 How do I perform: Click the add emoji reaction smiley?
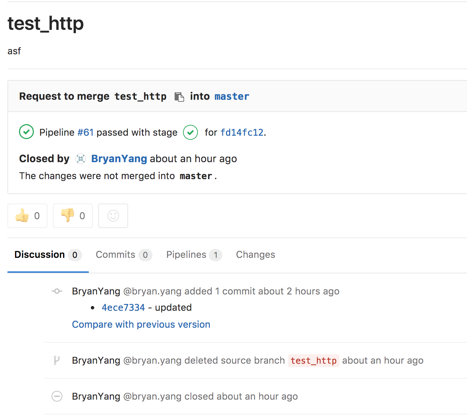point(113,216)
